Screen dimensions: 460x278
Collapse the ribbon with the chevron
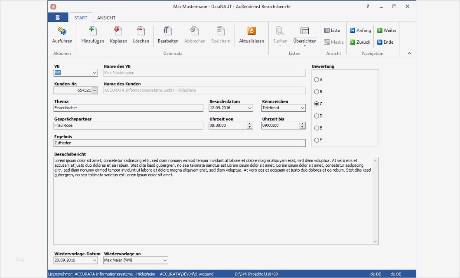[x=410, y=53]
